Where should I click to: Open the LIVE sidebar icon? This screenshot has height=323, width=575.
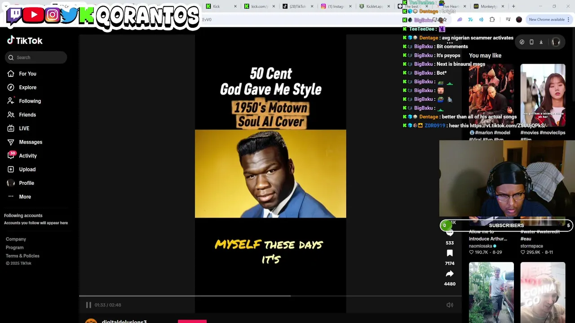tap(11, 128)
